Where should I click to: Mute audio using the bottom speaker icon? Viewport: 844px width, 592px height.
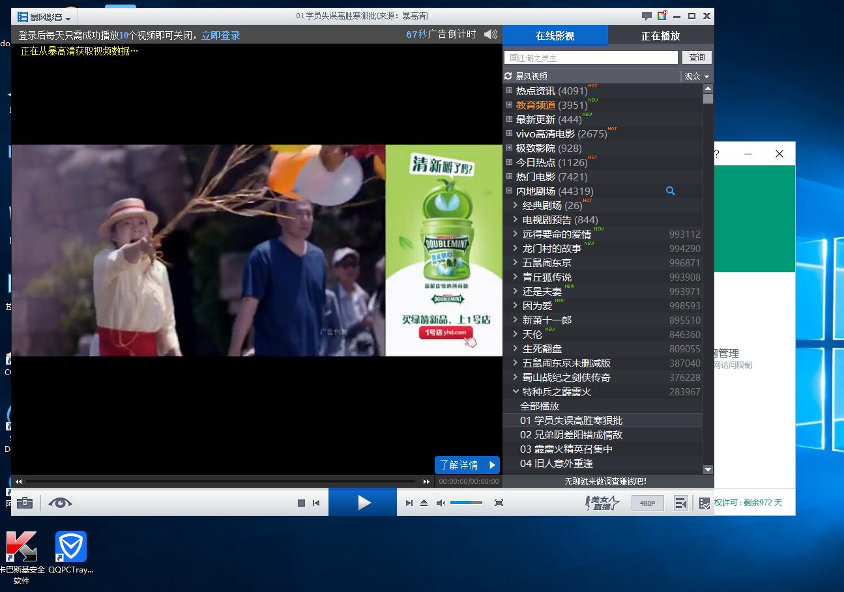(x=441, y=503)
